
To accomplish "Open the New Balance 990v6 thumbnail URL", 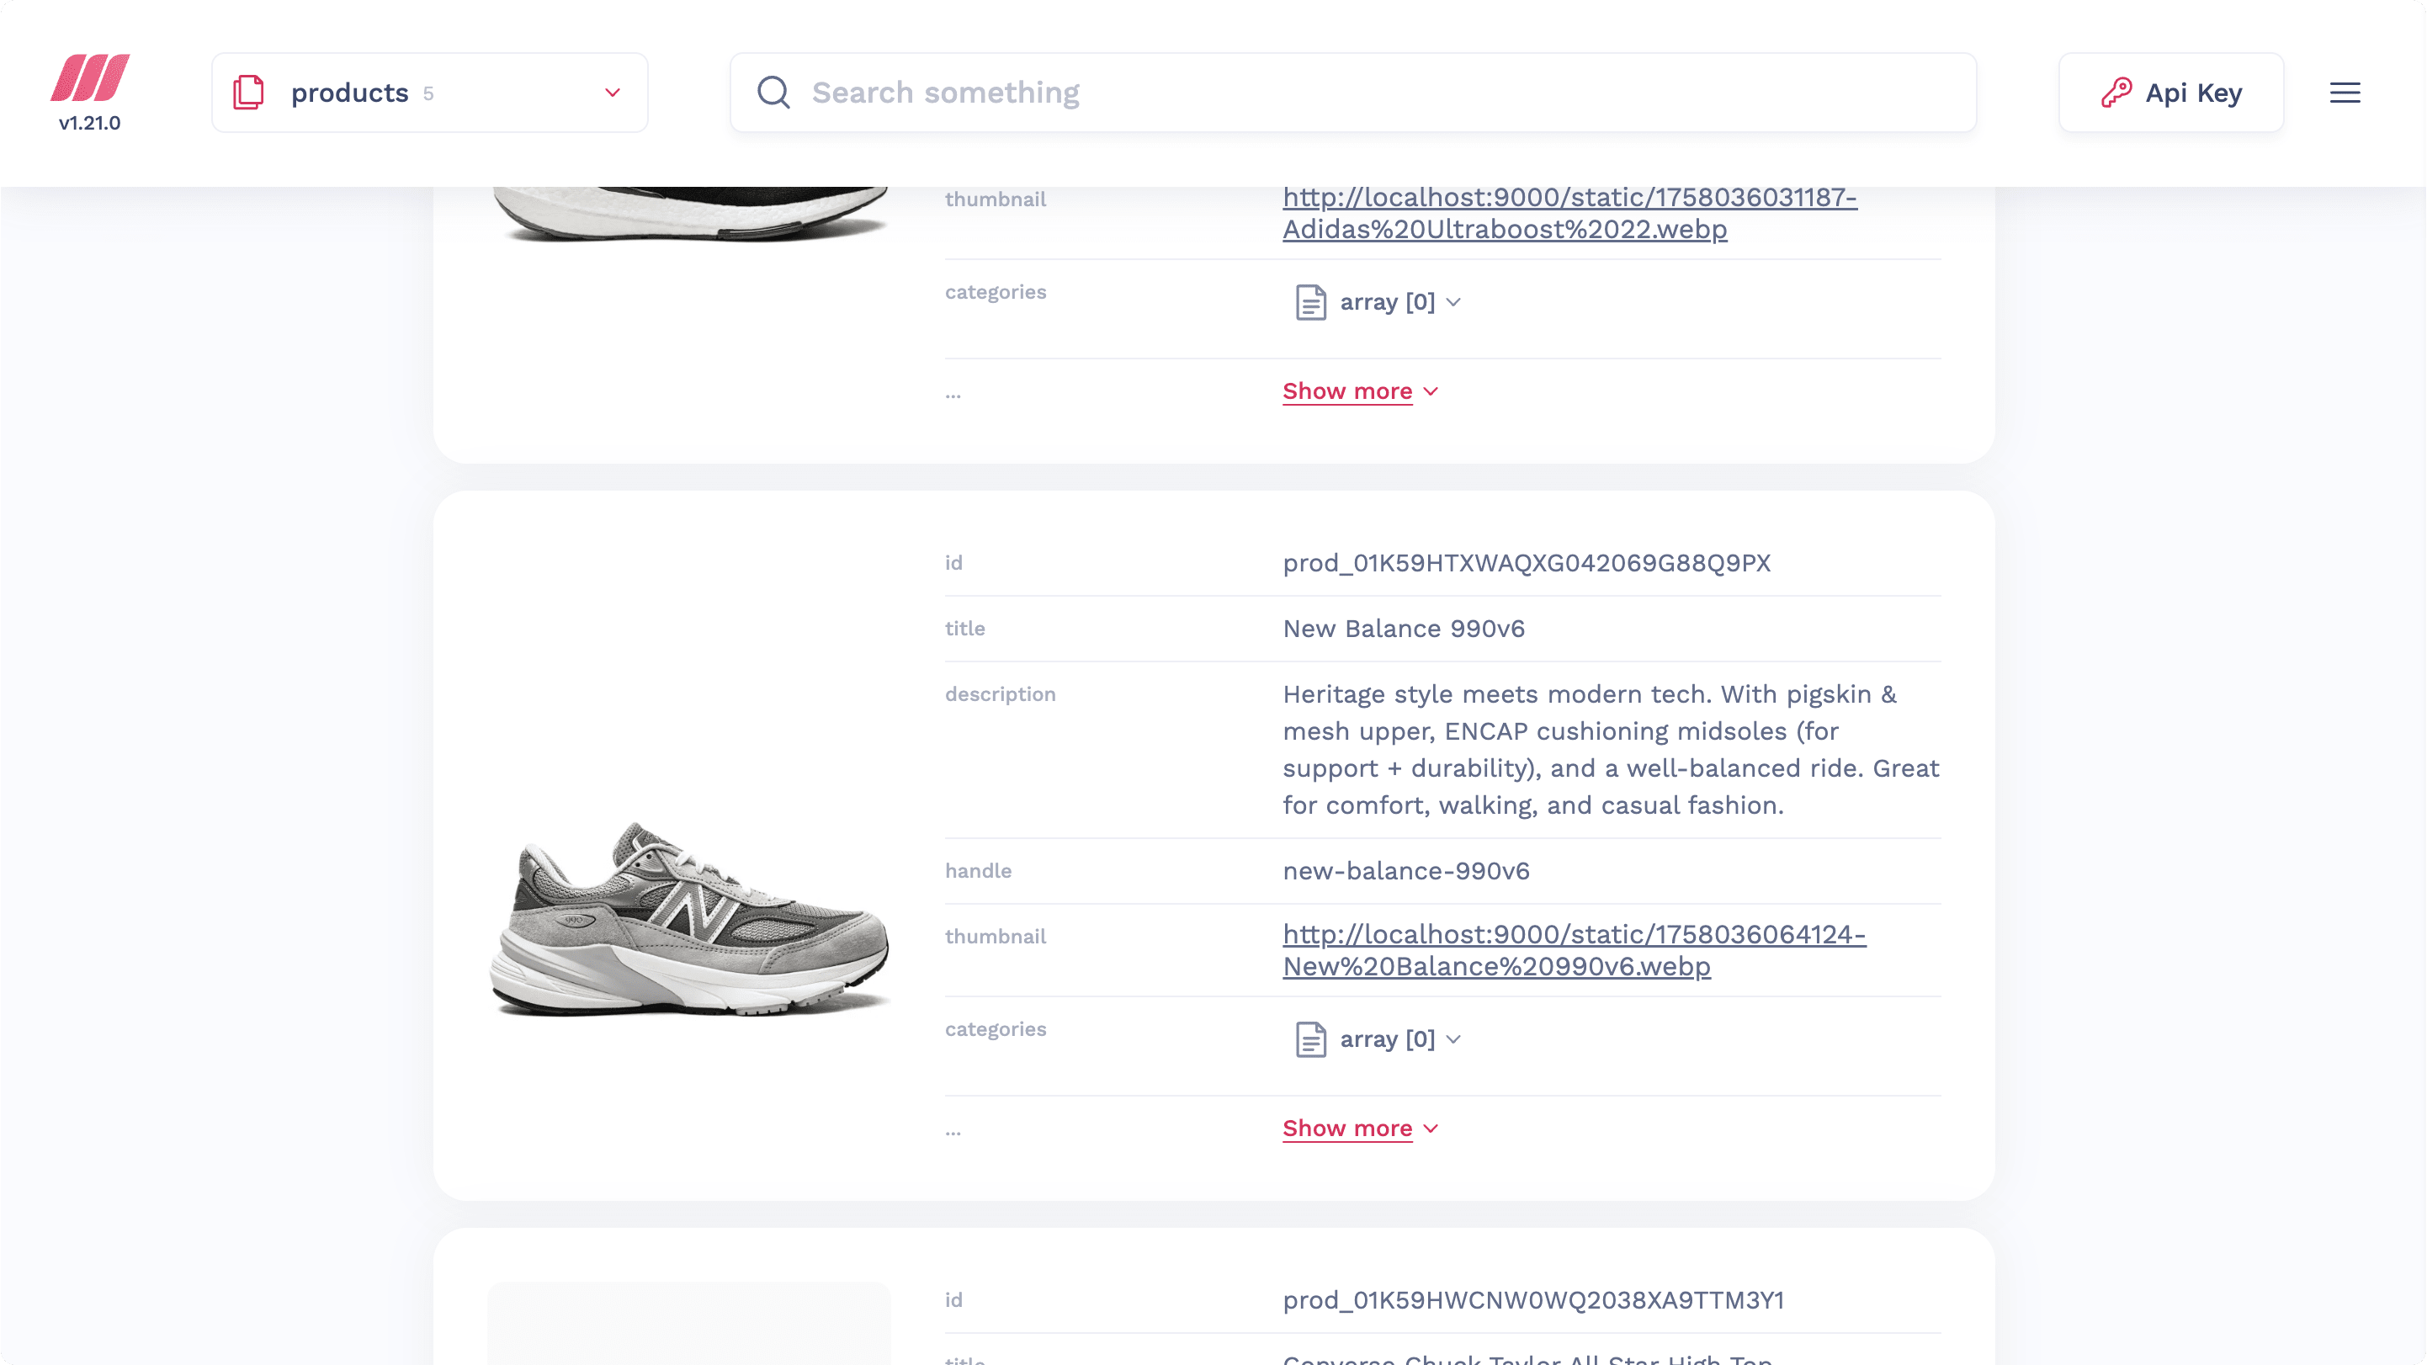I will pos(1574,949).
